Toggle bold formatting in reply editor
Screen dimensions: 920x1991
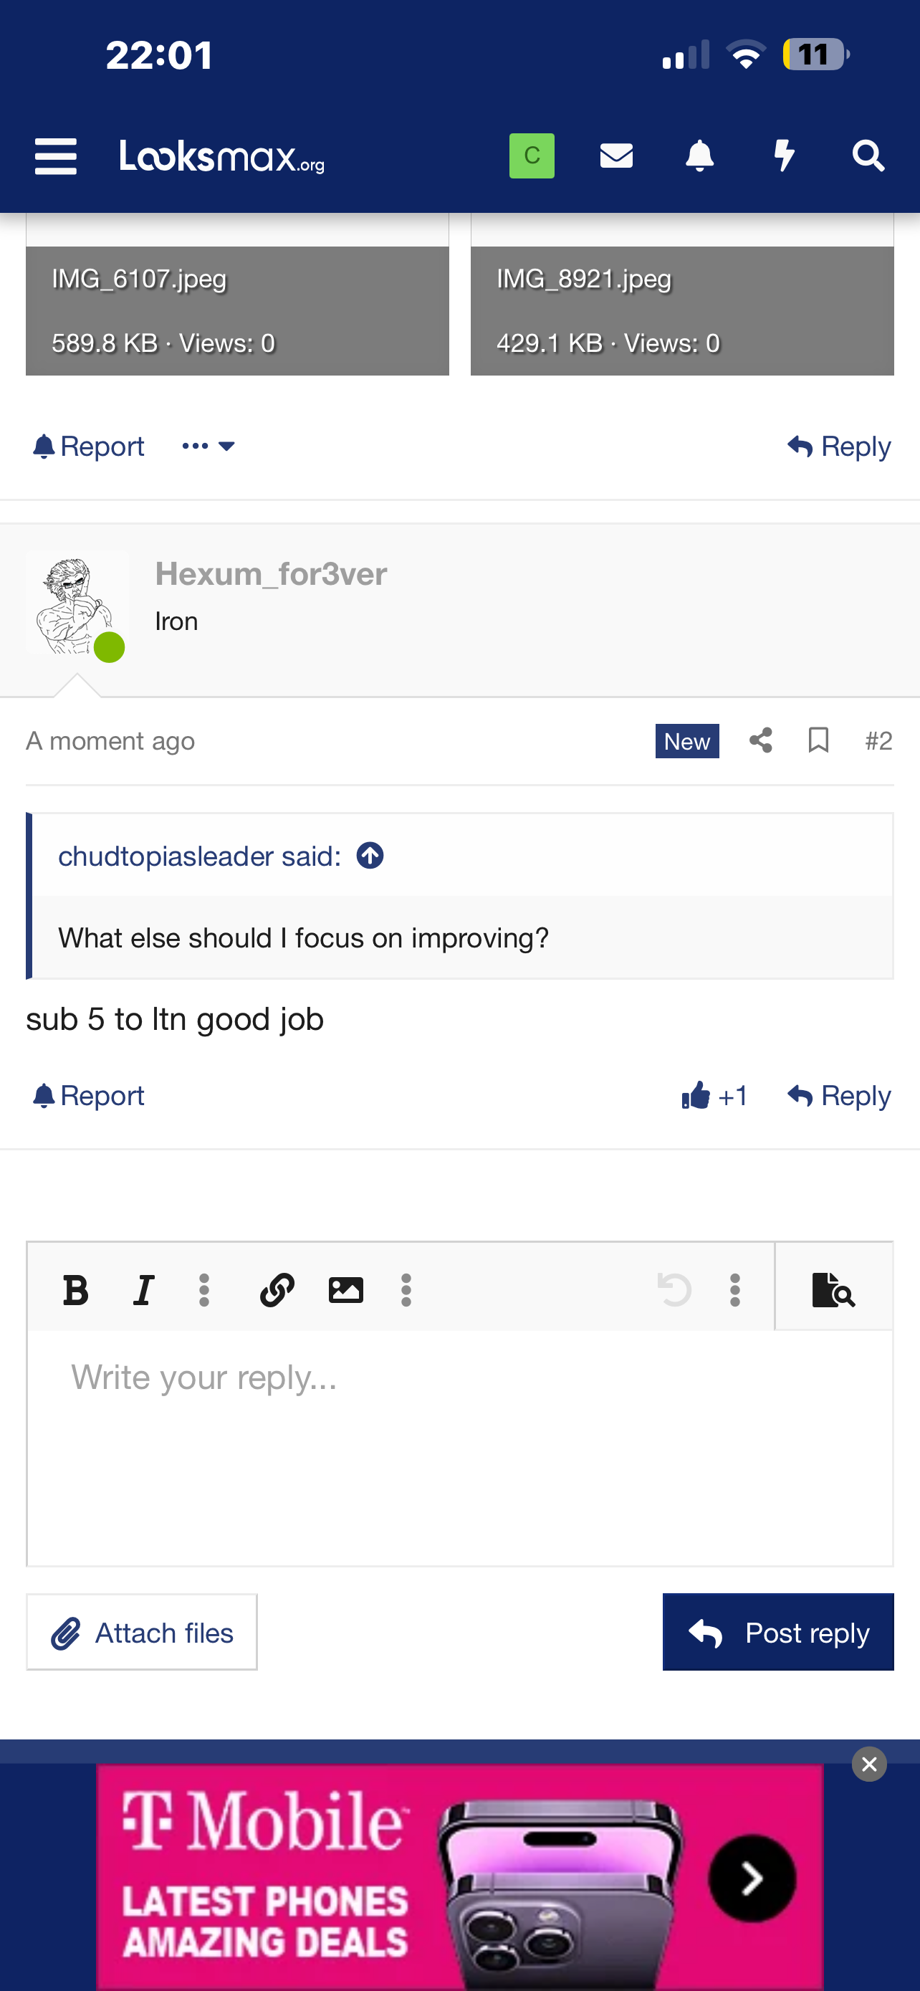pyautogui.click(x=76, y=1289)
